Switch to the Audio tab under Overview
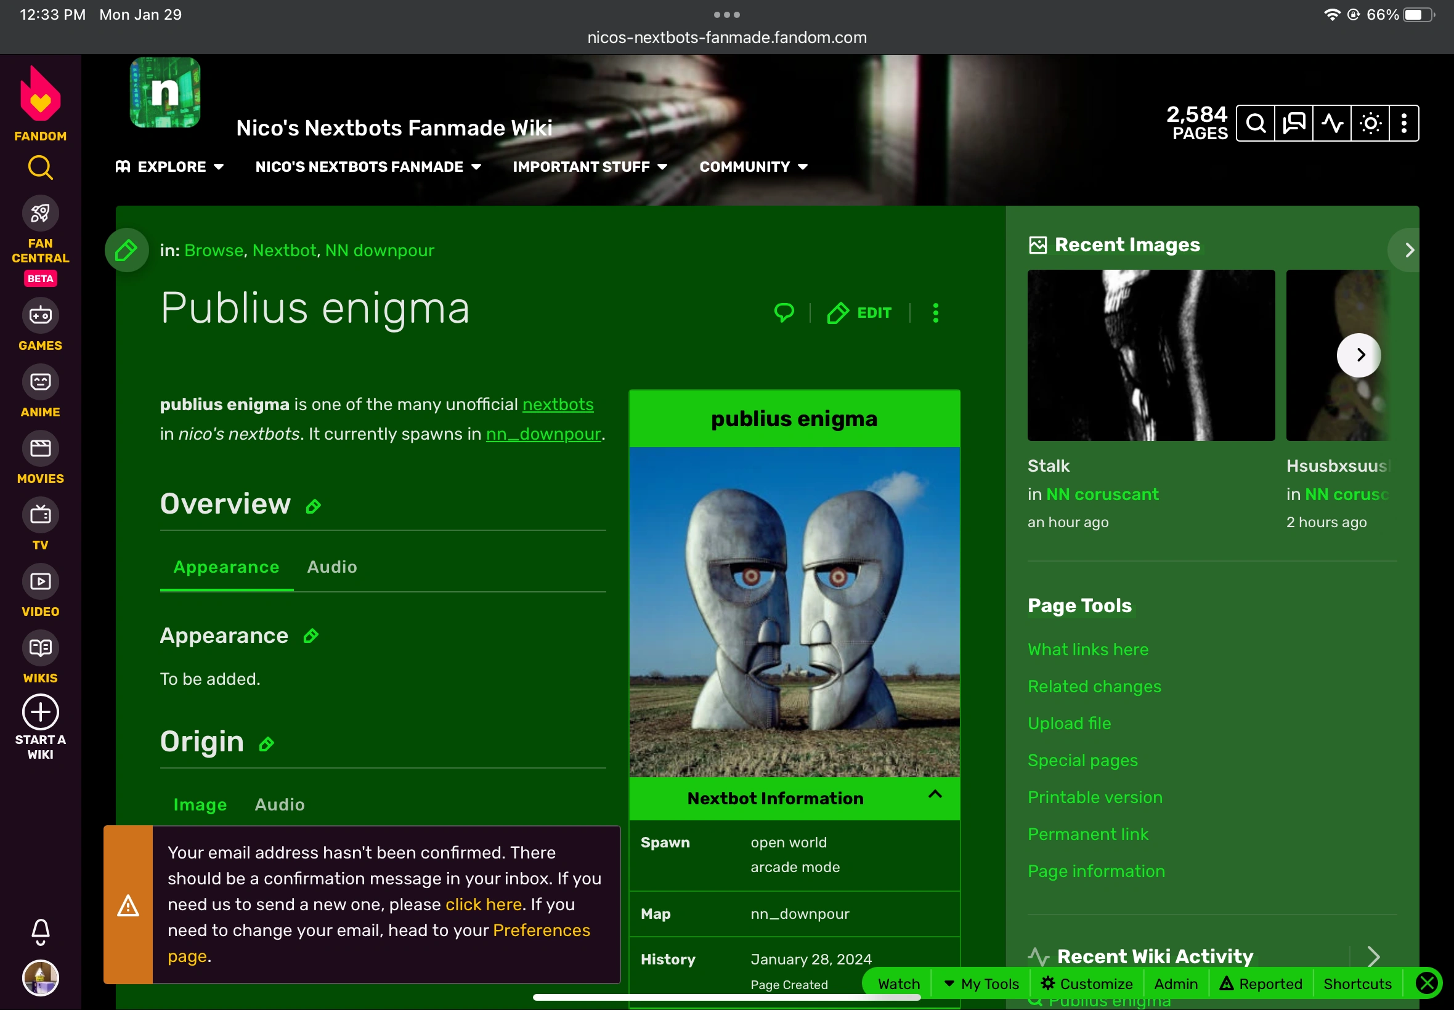Image resolution: width=1454 pixels, height=1010 pixels. coord(331,567)
